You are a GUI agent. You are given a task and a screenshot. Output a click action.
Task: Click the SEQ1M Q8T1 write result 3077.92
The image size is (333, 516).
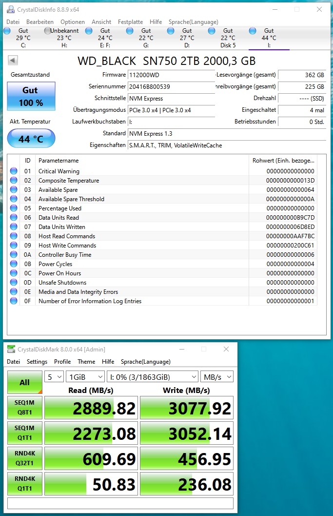(x=187, y=408)
